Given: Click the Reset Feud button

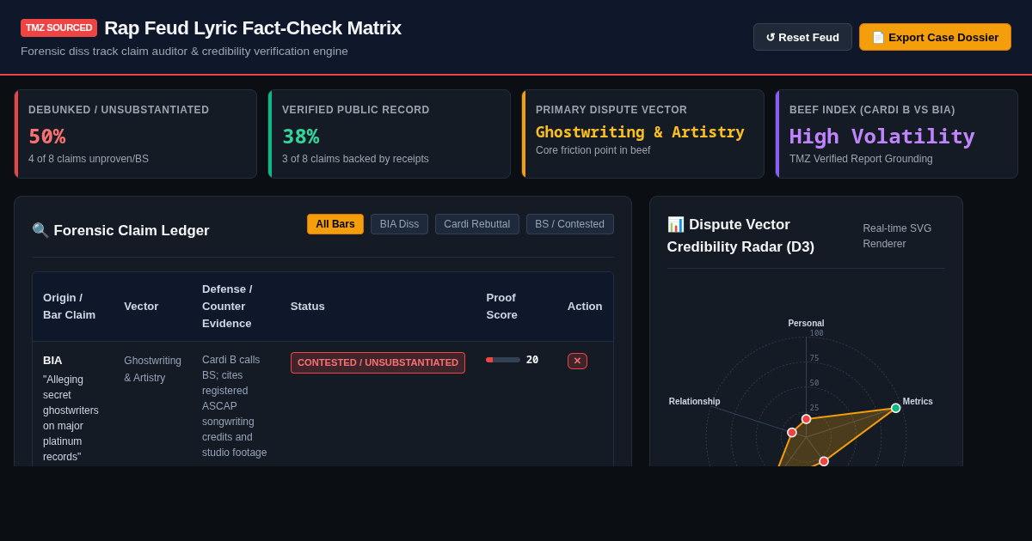Looking at the screenshot, I should 802,37.
